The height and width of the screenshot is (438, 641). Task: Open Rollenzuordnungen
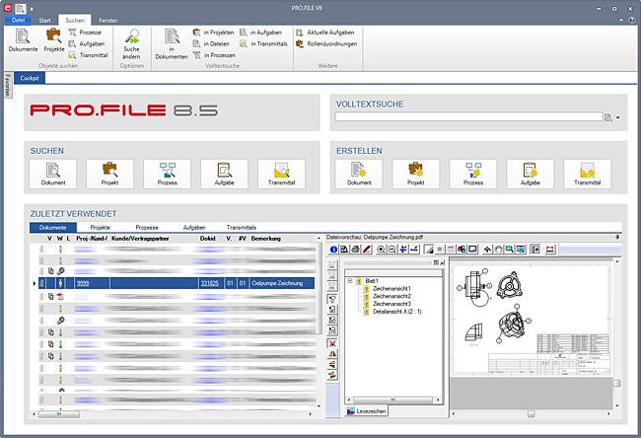tap(326, 43)
